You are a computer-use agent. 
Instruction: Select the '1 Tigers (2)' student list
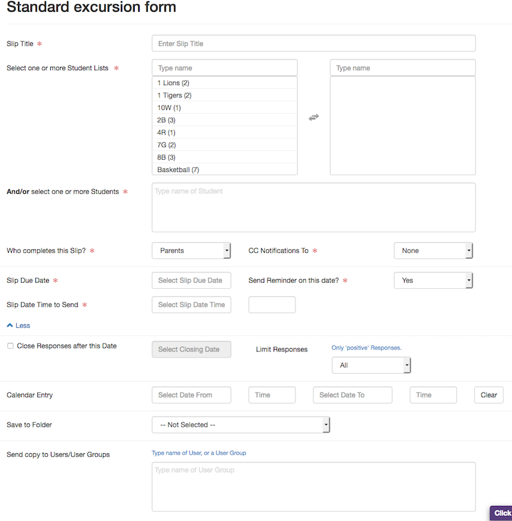coord(225,96)
